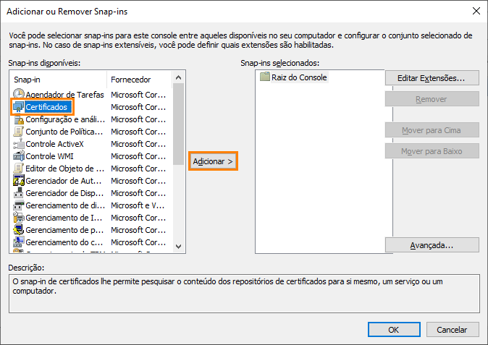Confirm with the OK button

[x=394, y=330]
